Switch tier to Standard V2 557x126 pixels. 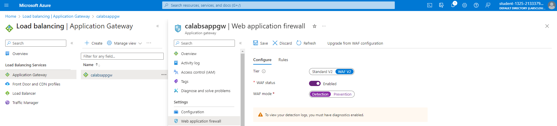[x=322, y=72]
